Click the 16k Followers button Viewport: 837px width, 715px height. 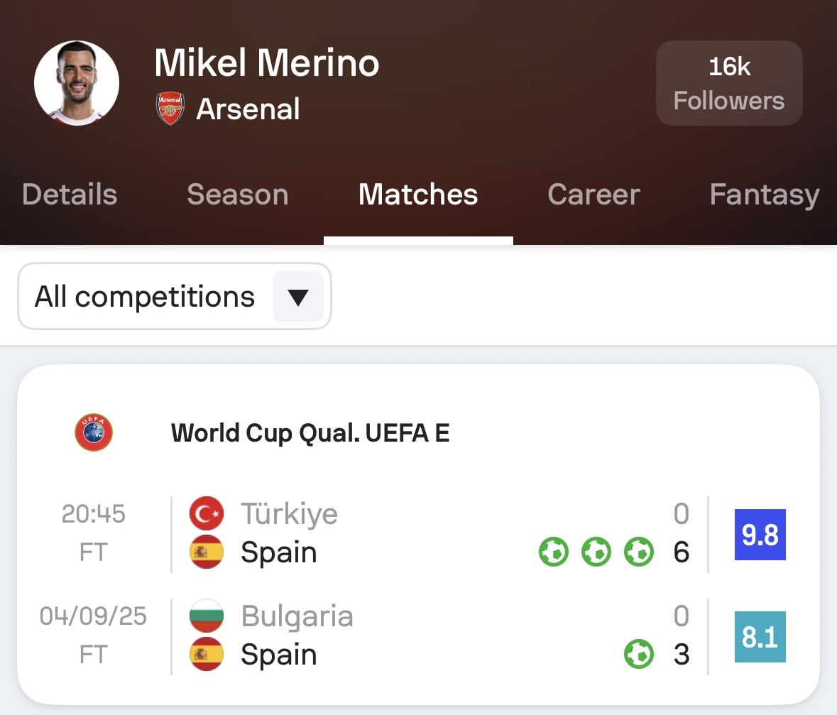coord(729,83)
